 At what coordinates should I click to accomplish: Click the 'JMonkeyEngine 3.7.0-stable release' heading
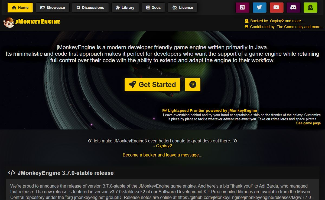point(66,173)
